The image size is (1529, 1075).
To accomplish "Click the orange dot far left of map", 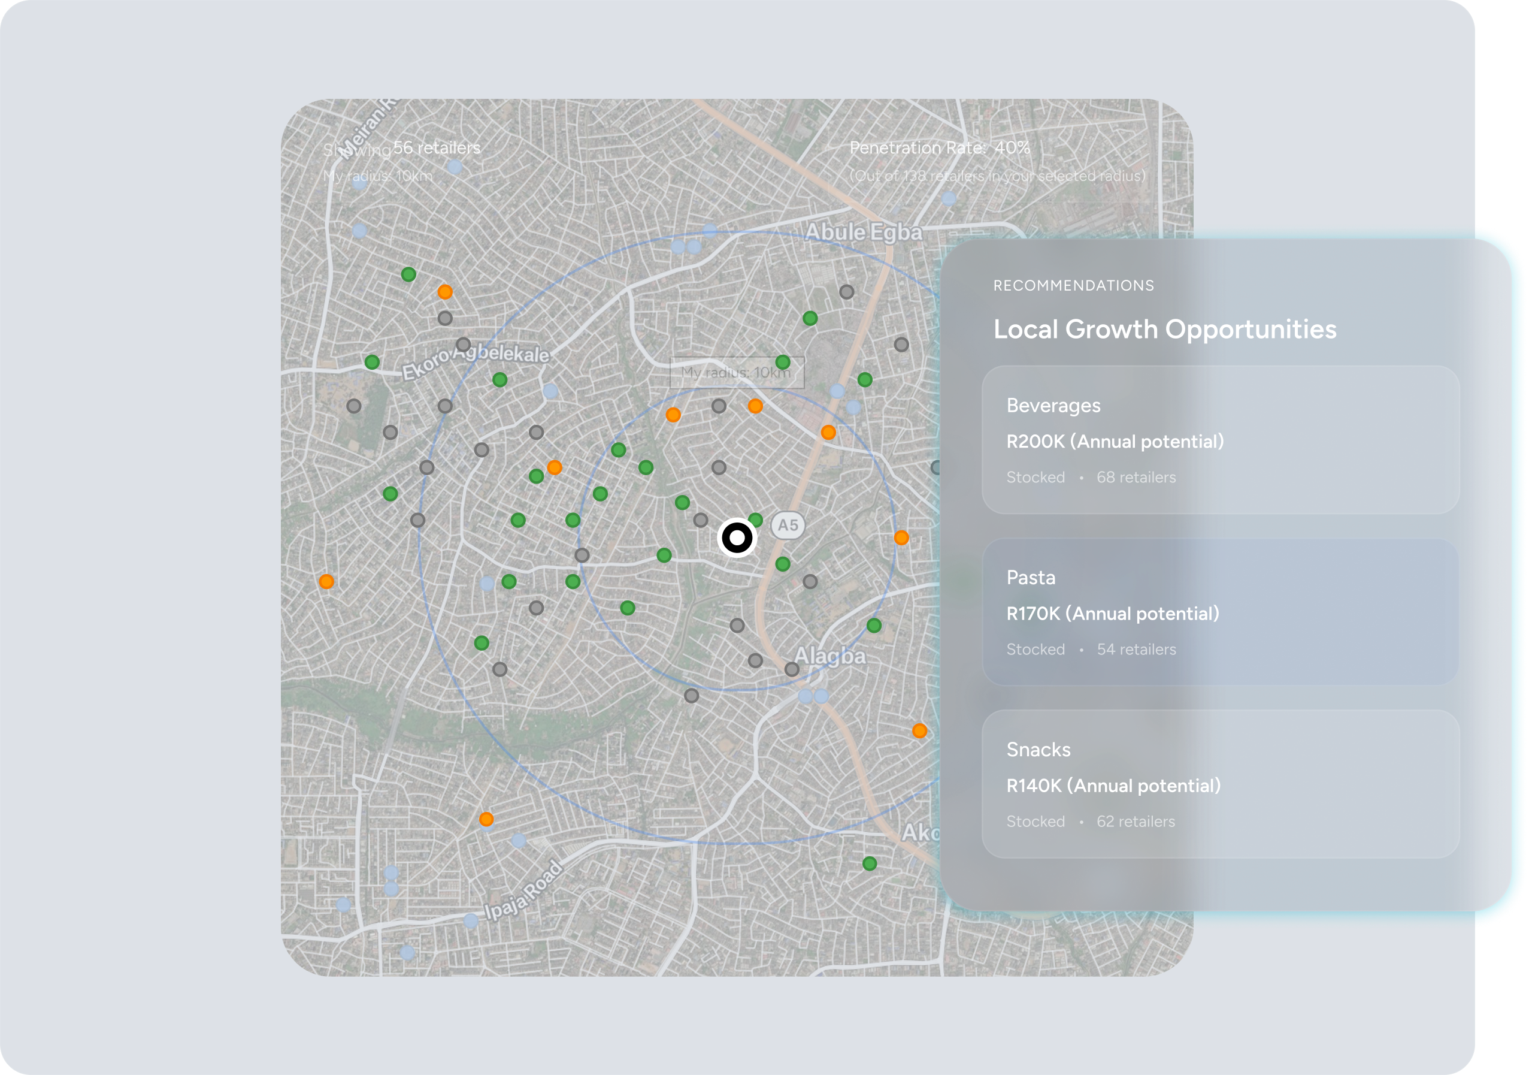I will 326,581.
